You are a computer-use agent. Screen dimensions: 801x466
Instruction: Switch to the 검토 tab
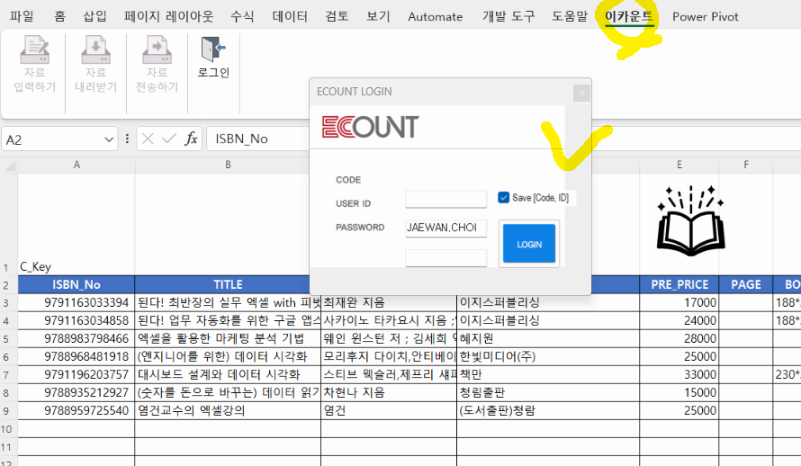pos(337,16)
